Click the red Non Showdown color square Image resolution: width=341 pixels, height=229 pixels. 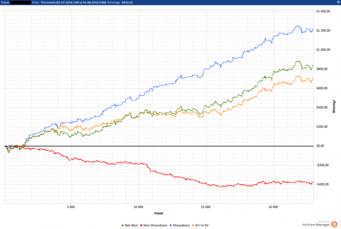(141, 226)
